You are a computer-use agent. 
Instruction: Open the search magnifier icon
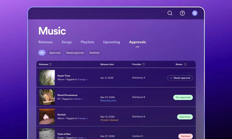[x=170, y=13]
